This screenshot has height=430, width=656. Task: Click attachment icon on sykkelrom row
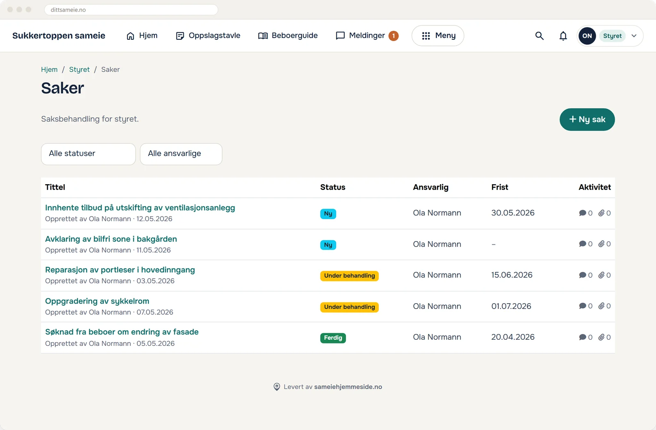[601, 306]
